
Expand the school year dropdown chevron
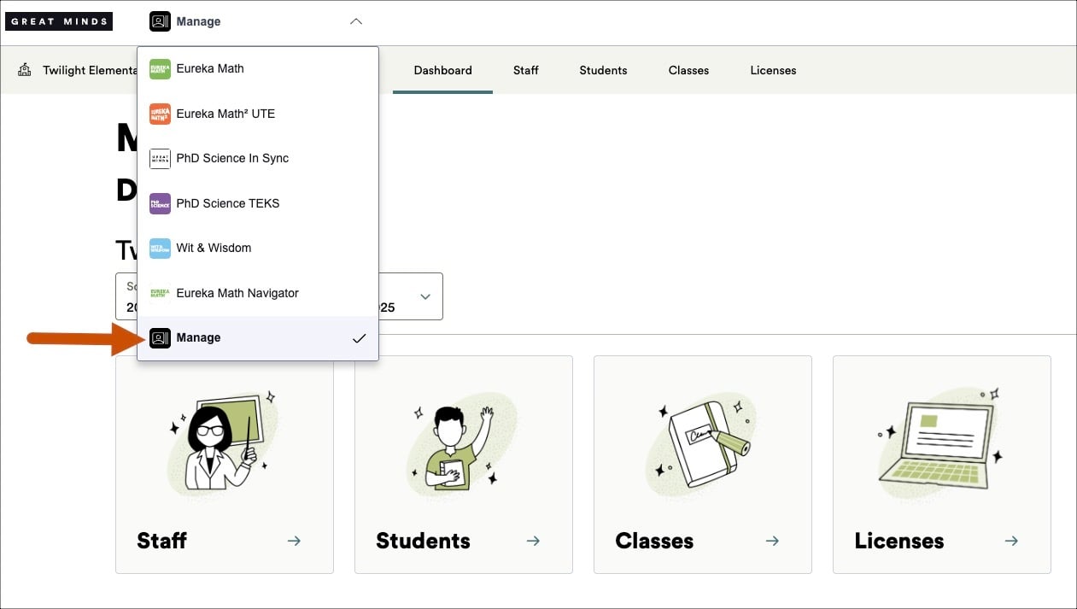coord(425,296)
